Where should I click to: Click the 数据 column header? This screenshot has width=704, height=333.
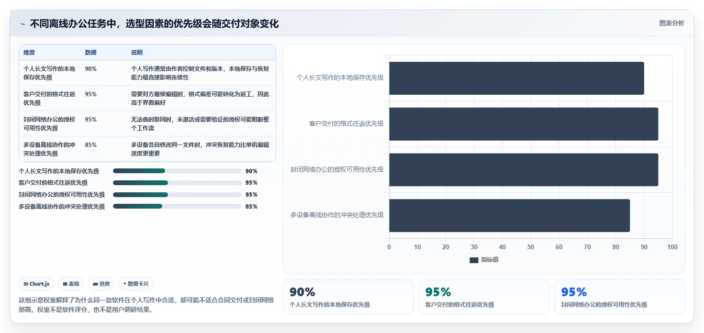click(x=90, y=53)
